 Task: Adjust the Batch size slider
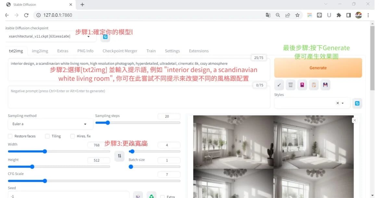pos(154,167)
